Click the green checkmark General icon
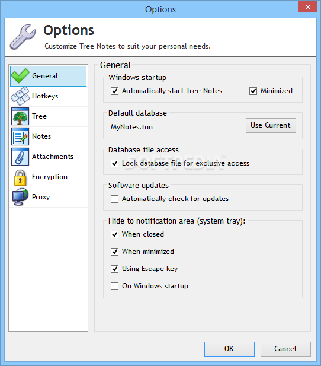Image resolution: width=321 pixels, height=366 pixels. [x=20, y=76]
